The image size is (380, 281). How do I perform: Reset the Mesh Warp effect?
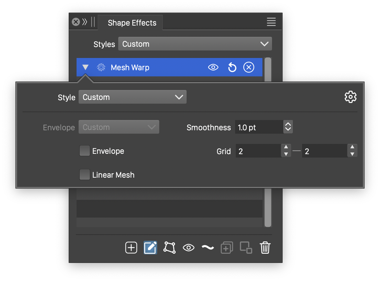pyautogui.click(x=232, y=68)
